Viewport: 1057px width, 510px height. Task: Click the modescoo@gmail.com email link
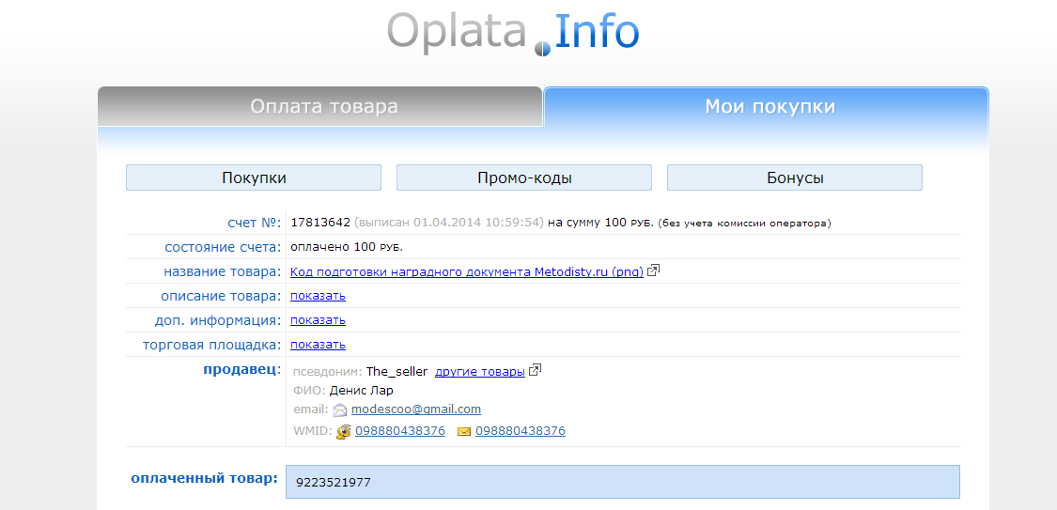tap(415, 410)
